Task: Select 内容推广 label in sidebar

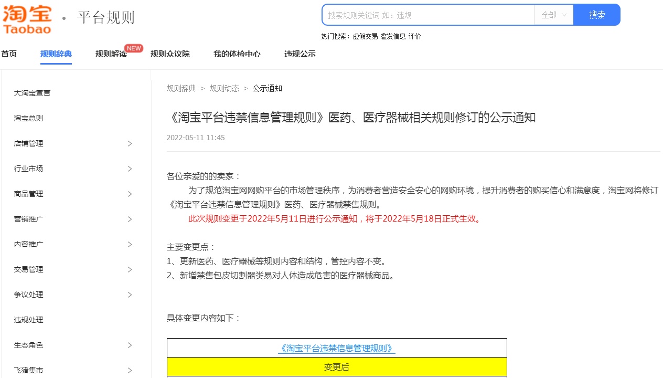Action: 29,244
